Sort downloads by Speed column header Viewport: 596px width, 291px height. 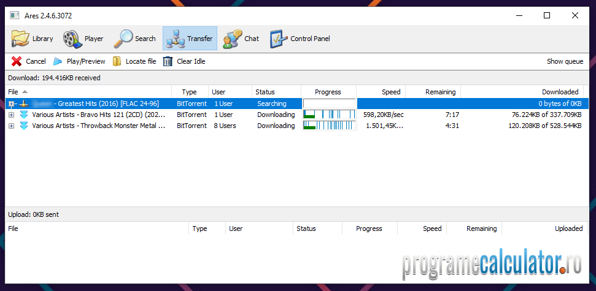(x=381, y=92)
